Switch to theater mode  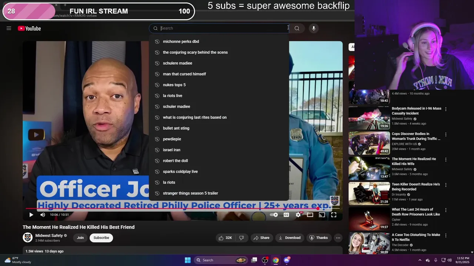tap(310, 215)
